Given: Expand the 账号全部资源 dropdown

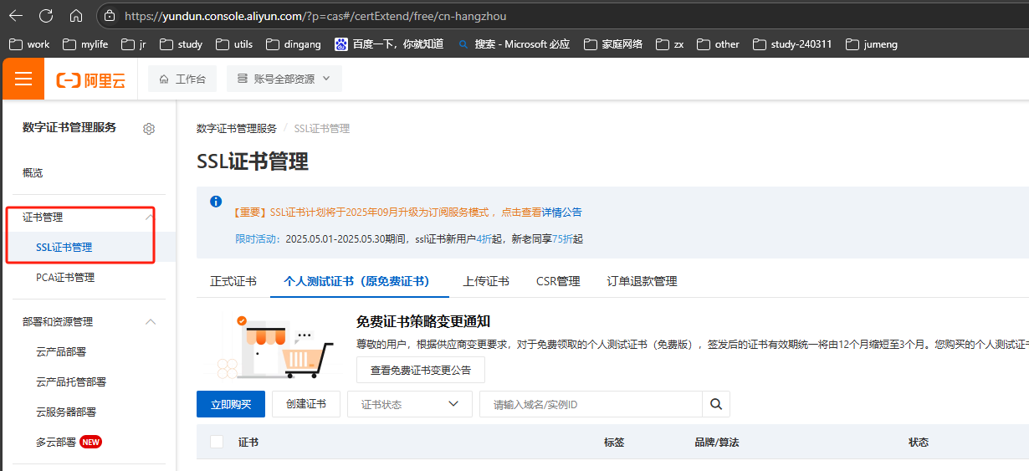Looking at the screenshot, I should click(x=284, y=79).
